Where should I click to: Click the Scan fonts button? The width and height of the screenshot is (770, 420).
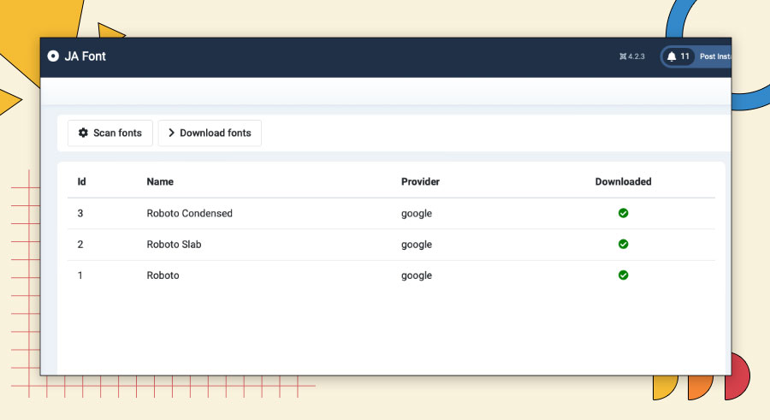pyautogui.click(x=110, y=133)
